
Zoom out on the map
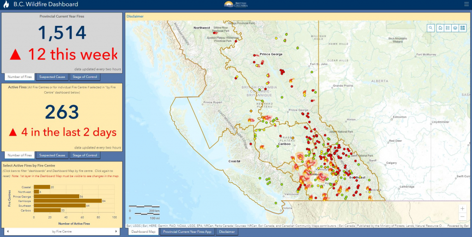pos(462,217)
